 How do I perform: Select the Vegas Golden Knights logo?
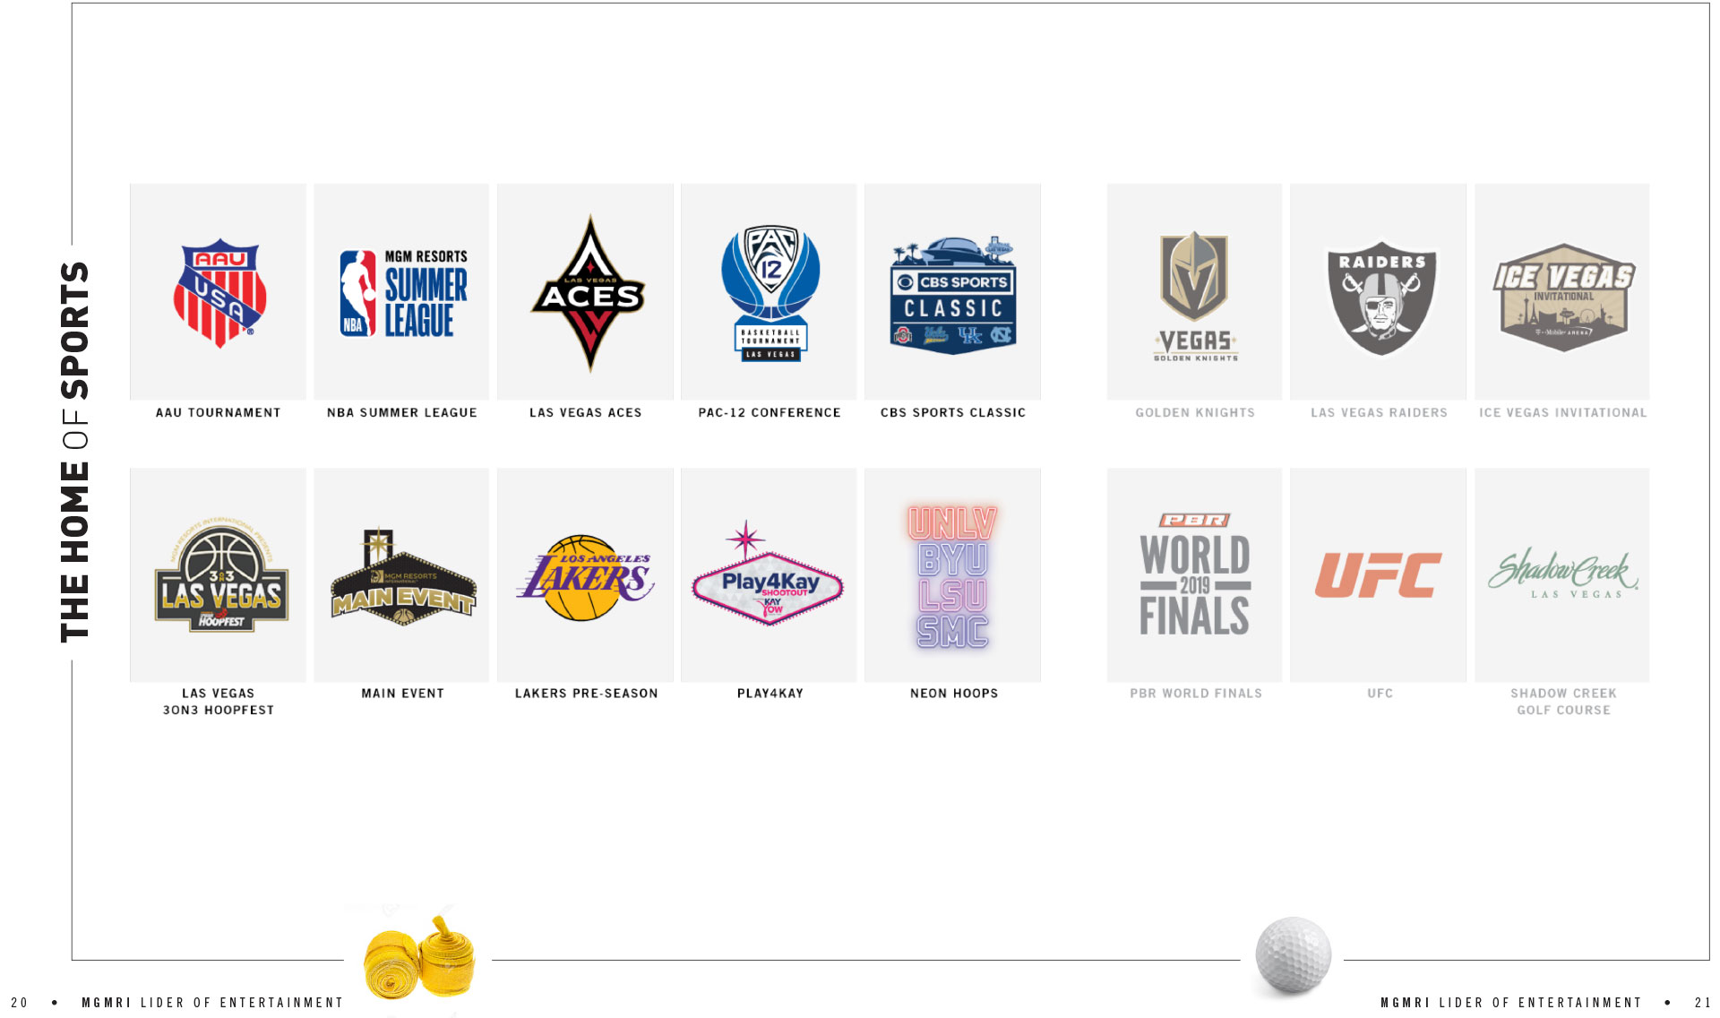click(1195, 297)
